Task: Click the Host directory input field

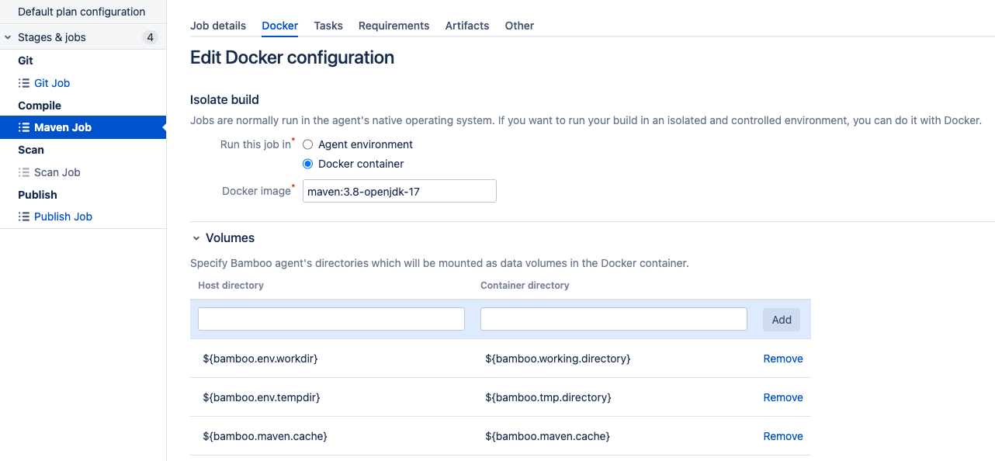Action: [x=331, y=319]
